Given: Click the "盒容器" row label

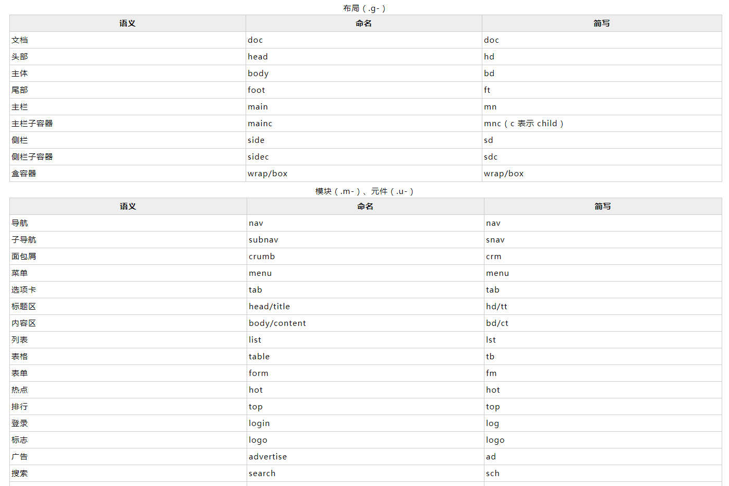Looking at the screenshot, I should [x=24, y=174].
